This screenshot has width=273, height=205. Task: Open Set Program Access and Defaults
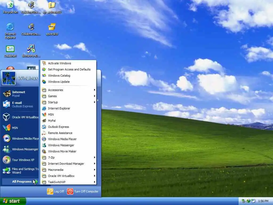(x=68, y=69)
